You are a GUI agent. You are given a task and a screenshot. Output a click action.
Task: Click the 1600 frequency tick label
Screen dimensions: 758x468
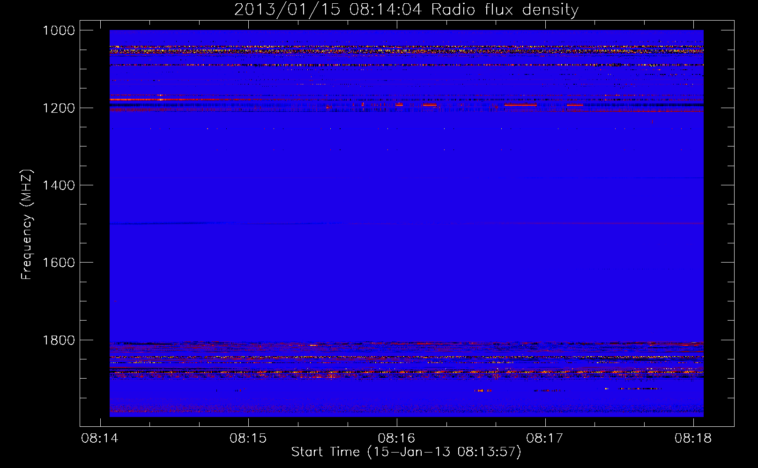click(x=59, y=263)
